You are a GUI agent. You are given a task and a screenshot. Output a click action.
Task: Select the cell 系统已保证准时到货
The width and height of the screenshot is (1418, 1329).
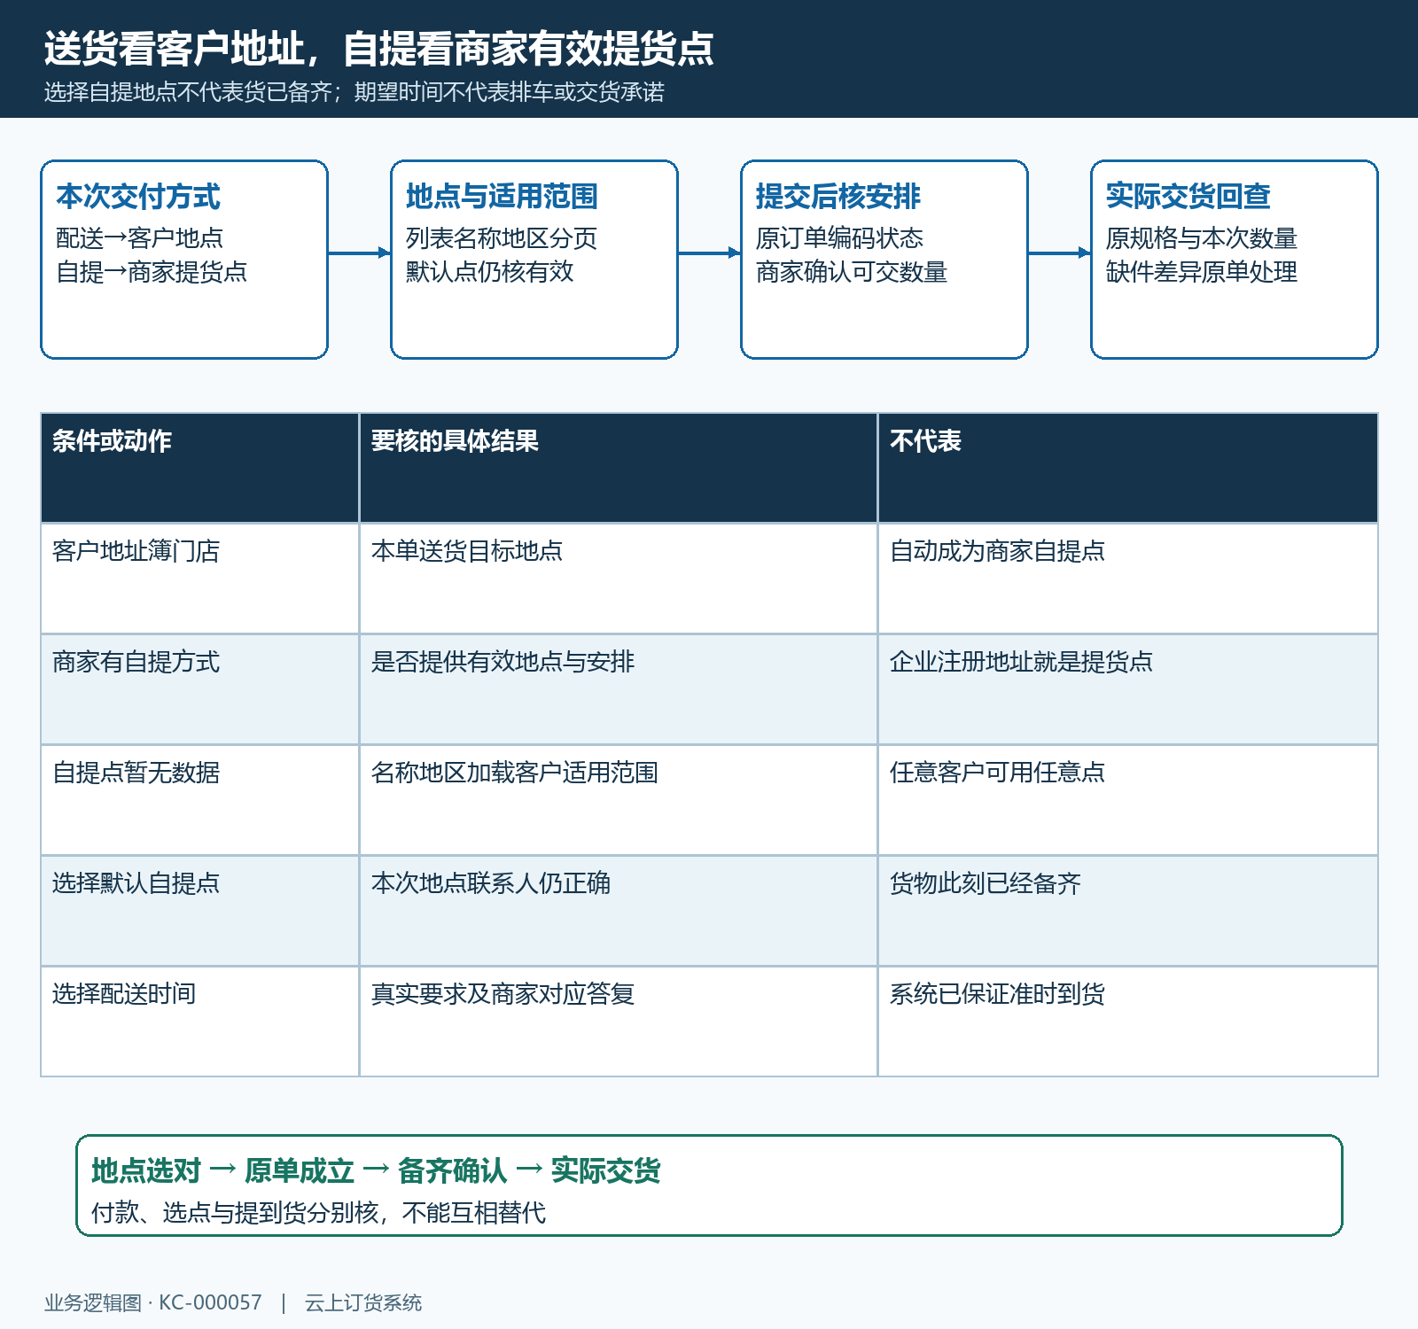pyautogui.click(x=1128, y=1022)
